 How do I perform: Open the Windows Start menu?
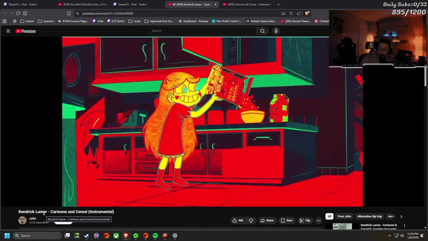[7, 236]
